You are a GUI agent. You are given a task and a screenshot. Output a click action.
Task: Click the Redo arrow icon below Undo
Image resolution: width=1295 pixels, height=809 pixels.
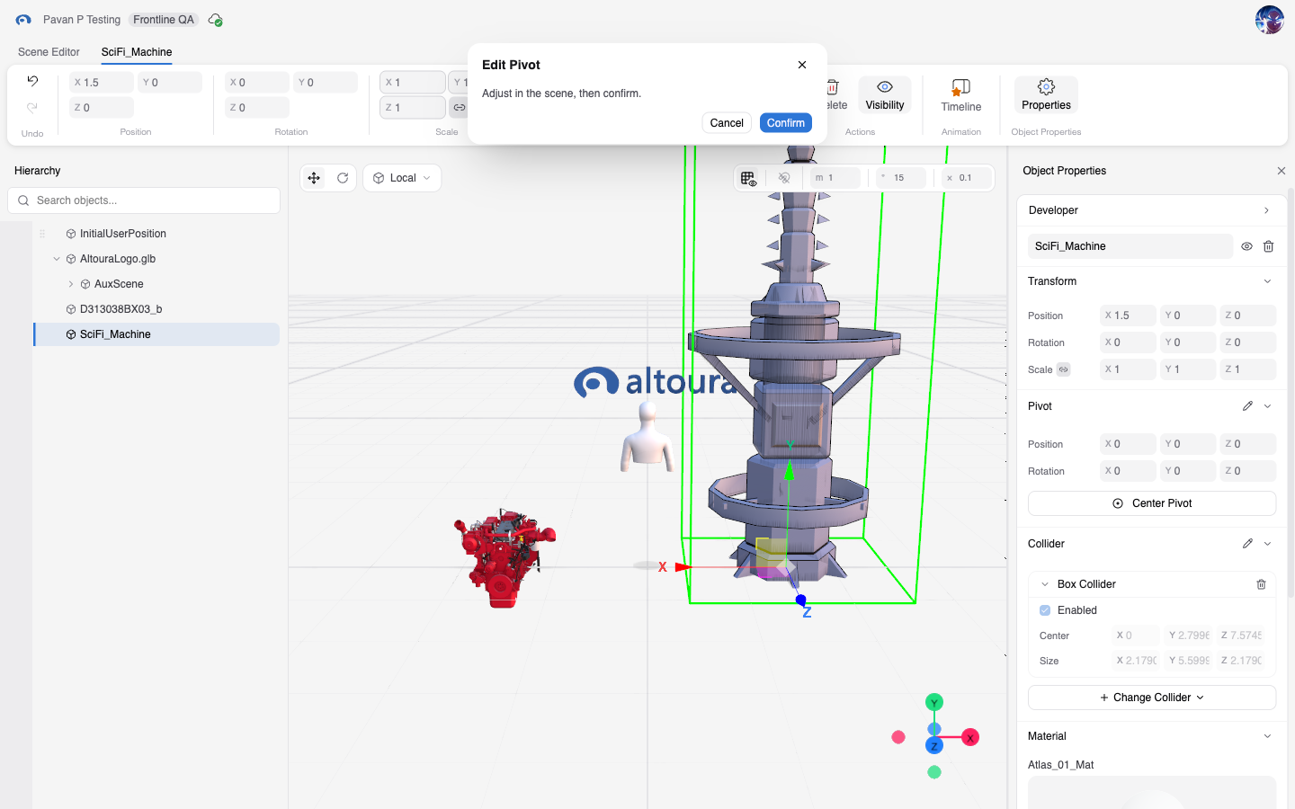tap(32, 107)
